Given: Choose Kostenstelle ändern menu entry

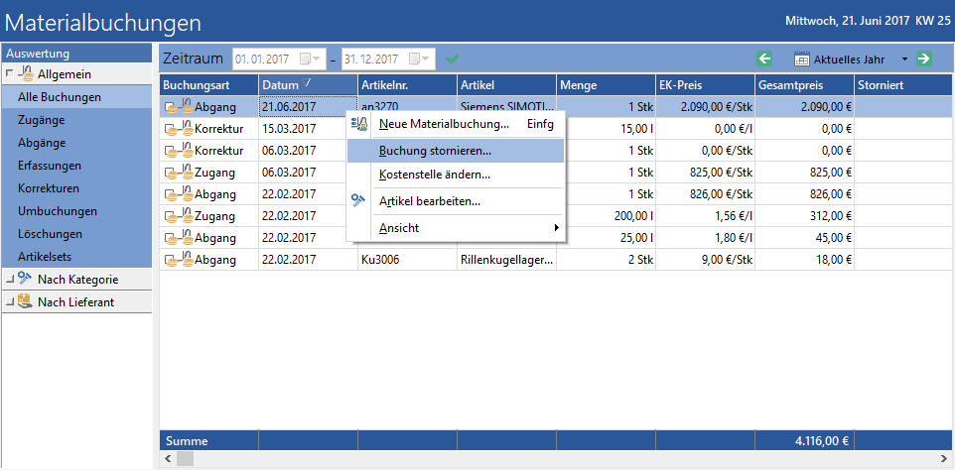Looking at the screenshot, I should (x=456, y=176).
